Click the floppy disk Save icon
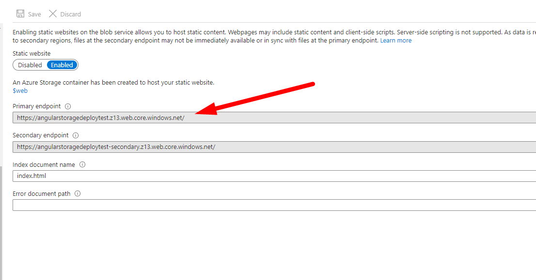The width and height of the screenshot is (536, 280). pyautogui.click(x=20, y=14)
